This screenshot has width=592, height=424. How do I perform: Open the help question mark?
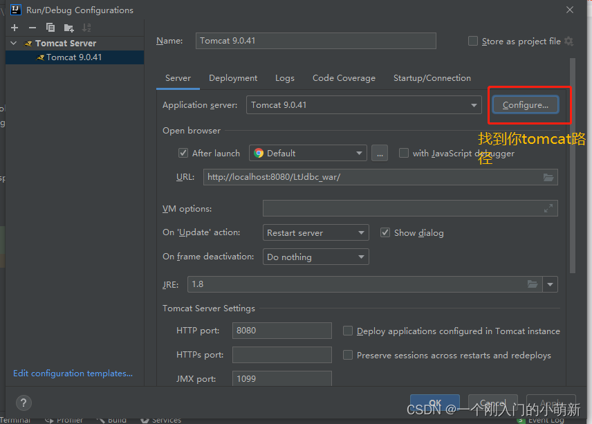(24, 403)
